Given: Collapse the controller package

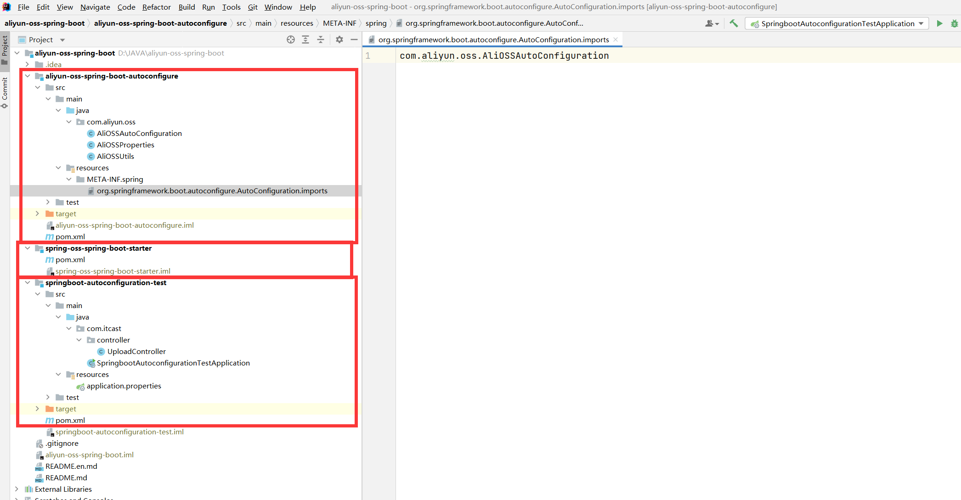Looking at the screenshot, I should [79, 340].
